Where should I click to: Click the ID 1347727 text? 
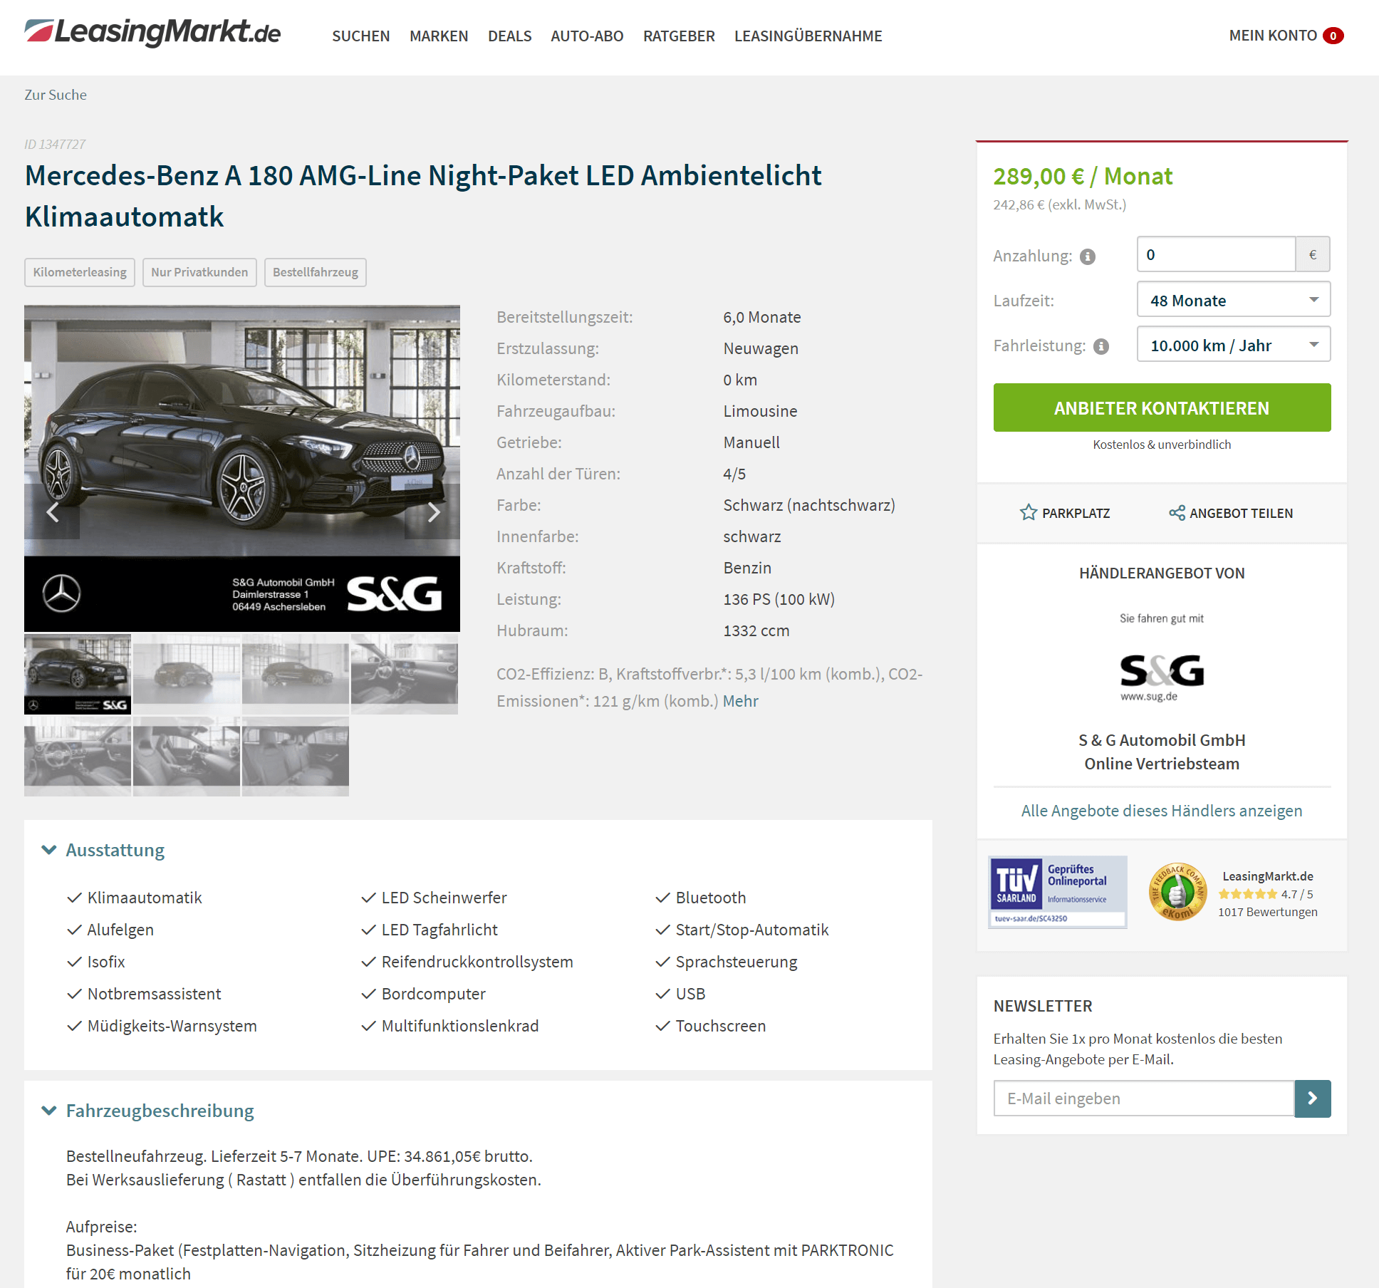[x=55, y=144]
